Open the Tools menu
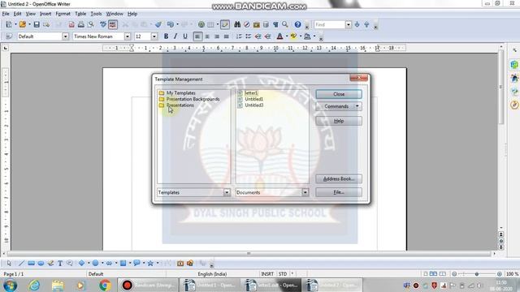The image size is (520, 292). click(96, 14)
